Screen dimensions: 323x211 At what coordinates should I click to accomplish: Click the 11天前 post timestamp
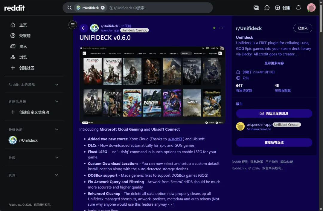tap(126, 26)
